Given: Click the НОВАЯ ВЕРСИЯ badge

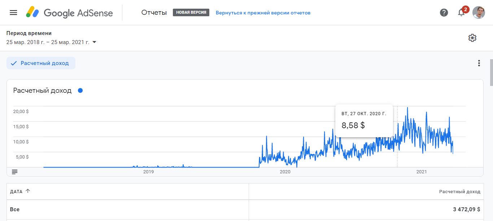Looking at the screenshot, I should [x=191, y=13].
